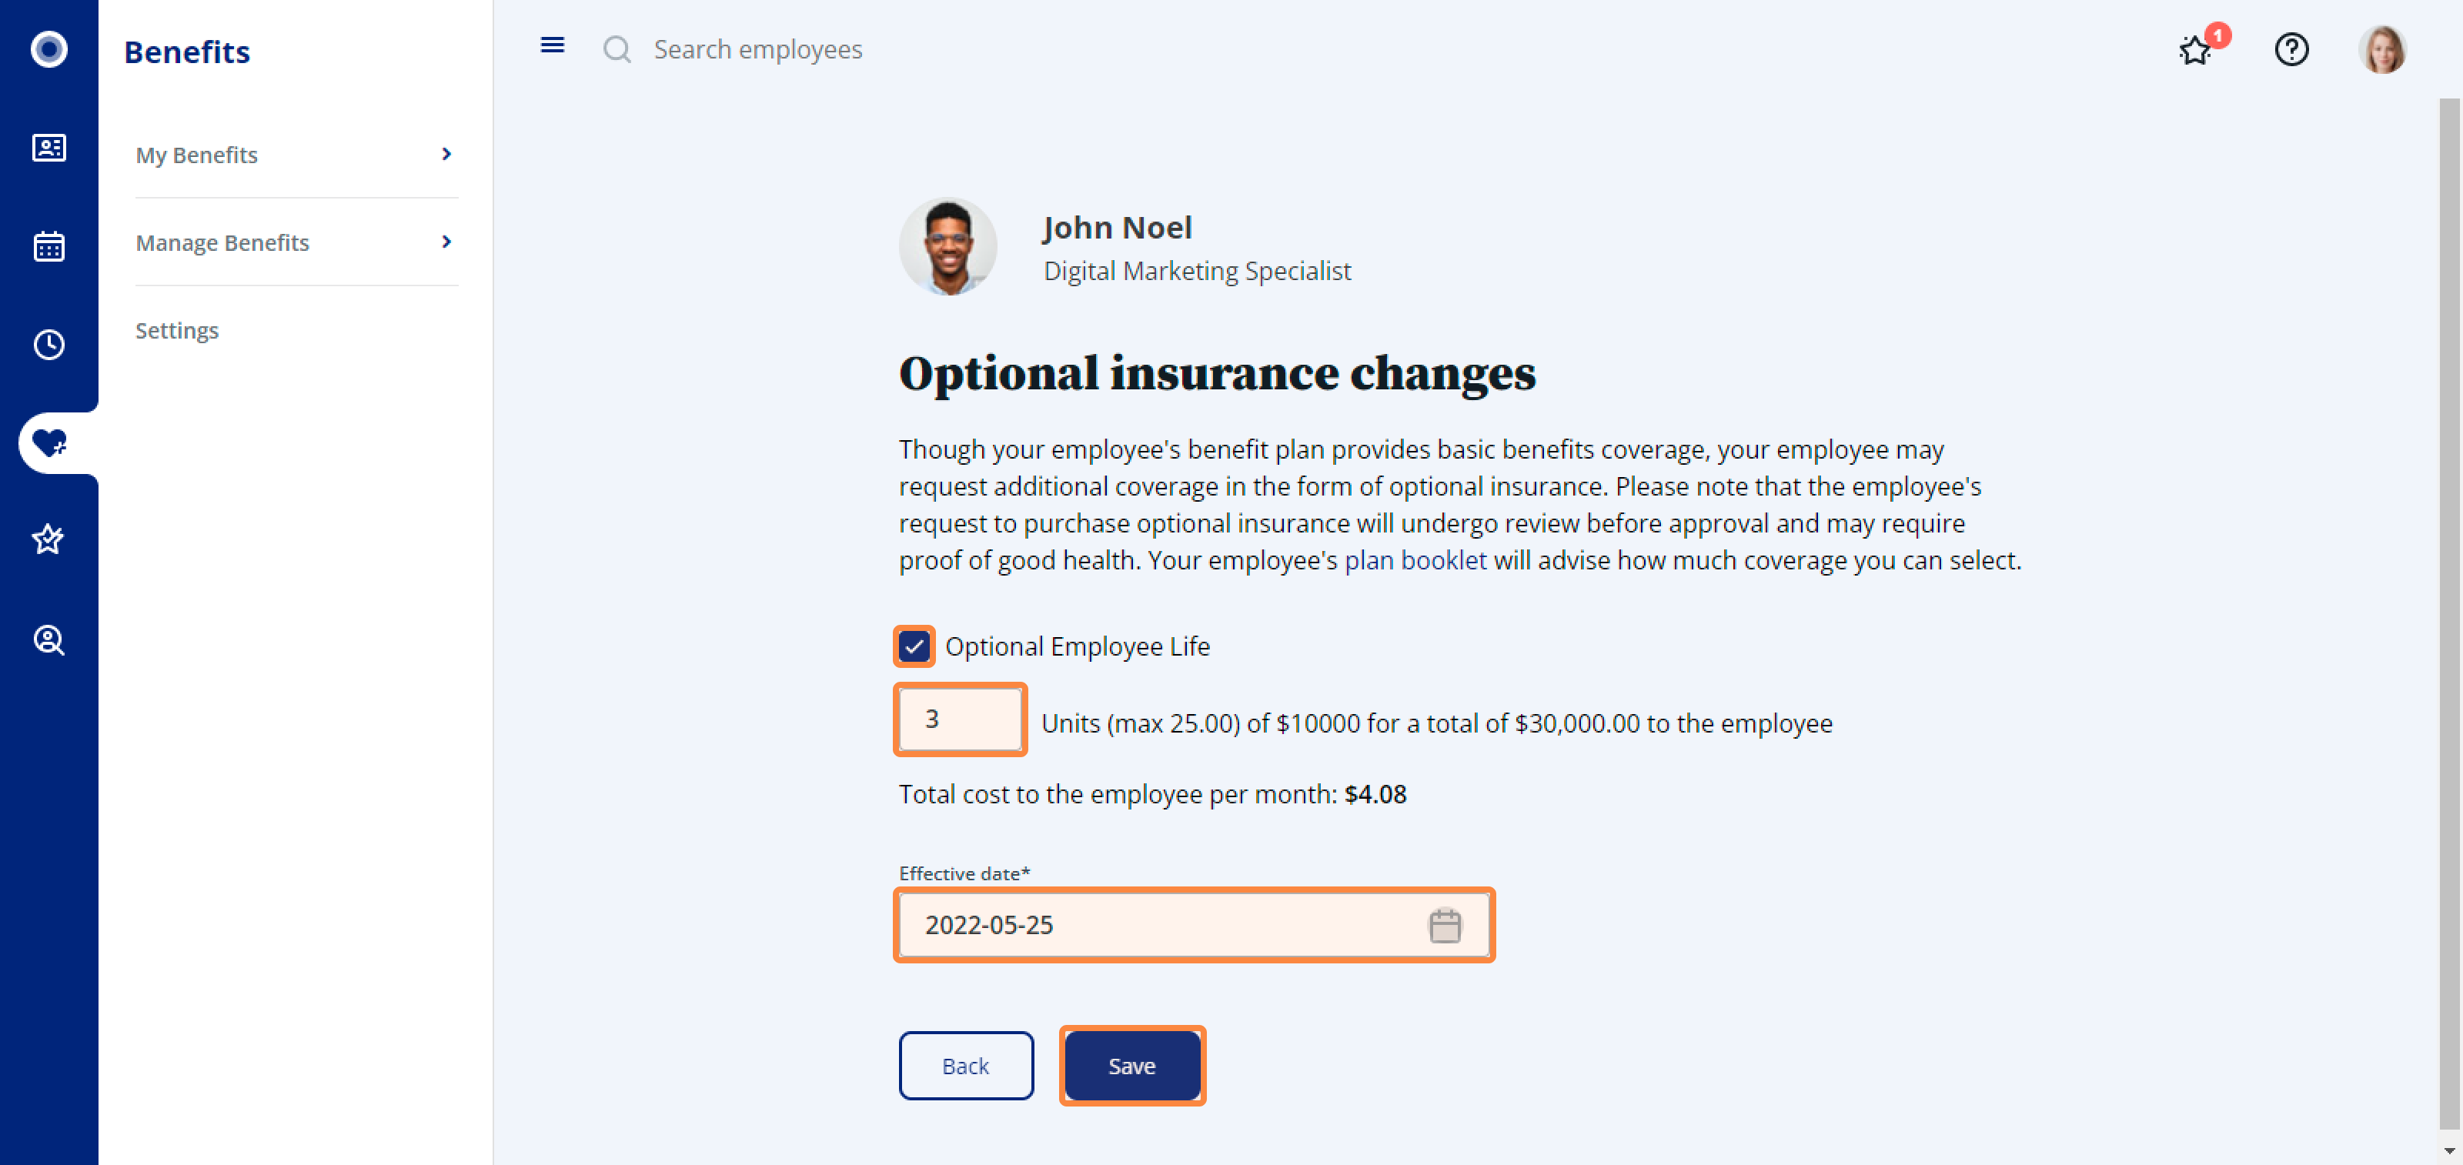The image size is (2463, 1165).
Task: Click the Back button
Action: pyautogui.click(x=966, y=1066)
